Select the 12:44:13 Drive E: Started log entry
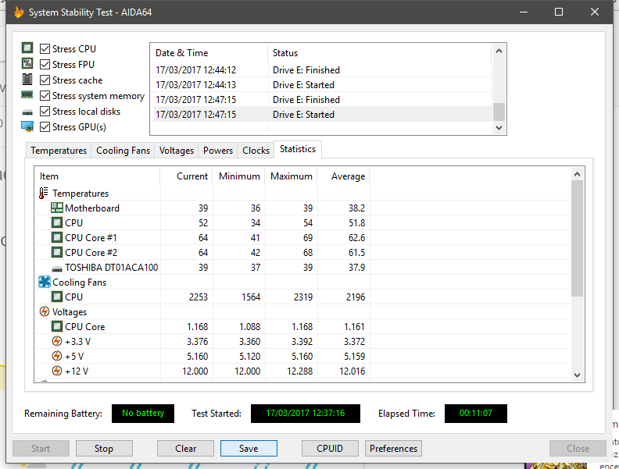The image size is (619, 469). click(321, 85)
